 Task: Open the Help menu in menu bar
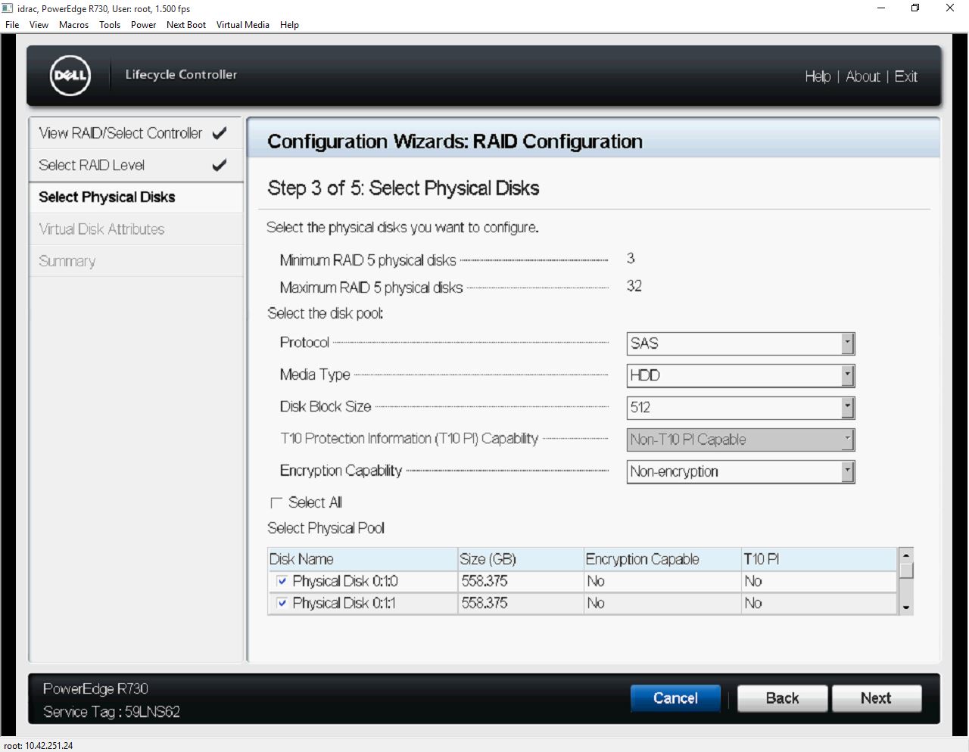click(289, 24)
